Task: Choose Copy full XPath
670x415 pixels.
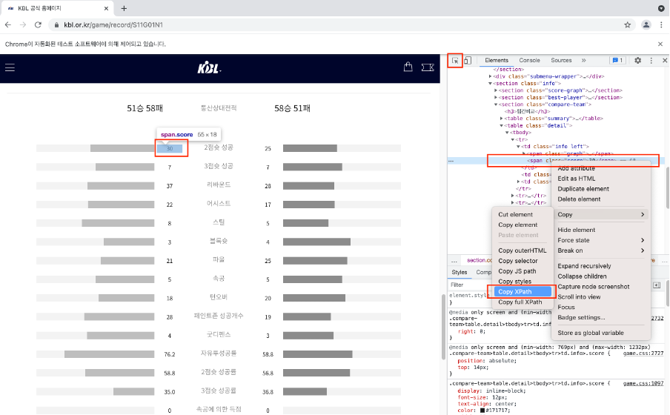Action: 520,302
